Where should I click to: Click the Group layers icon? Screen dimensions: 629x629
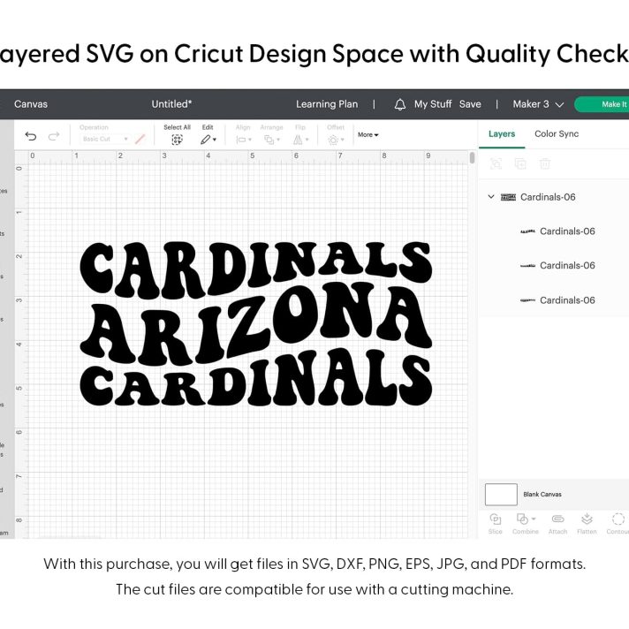coord(496,163)
